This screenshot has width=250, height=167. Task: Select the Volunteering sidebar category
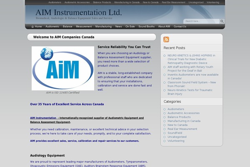pos(176,141)
